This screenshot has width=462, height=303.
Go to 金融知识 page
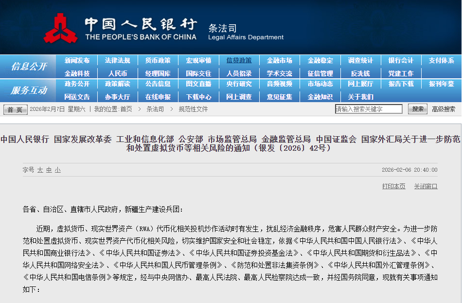pos(320,97)
